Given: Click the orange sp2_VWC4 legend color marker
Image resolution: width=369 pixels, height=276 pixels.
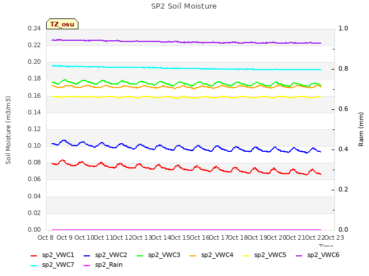Looking at the screenshot, I should [193, 256].
